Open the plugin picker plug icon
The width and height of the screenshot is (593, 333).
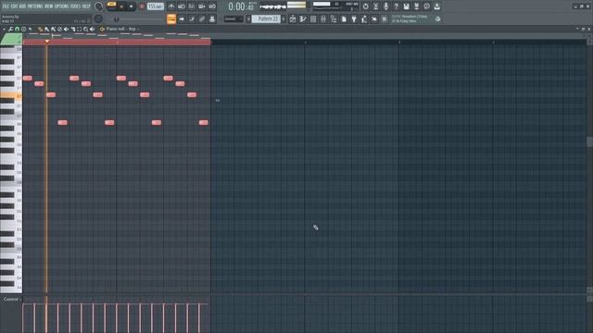pyautogui.click(x=354, y=18)
